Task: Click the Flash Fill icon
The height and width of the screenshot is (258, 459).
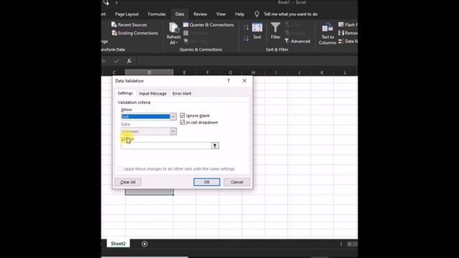Action: 341,24
